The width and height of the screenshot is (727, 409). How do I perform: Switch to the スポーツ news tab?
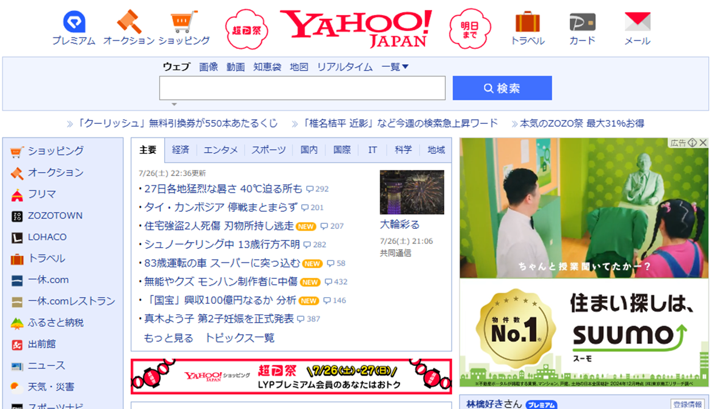pos(269,150)
